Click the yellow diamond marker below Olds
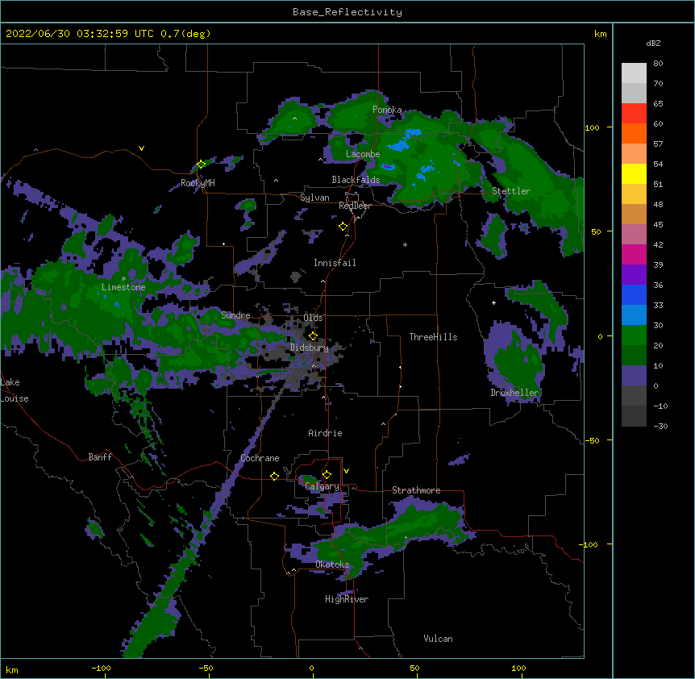The image size is (695, 679). (x=313, y=335)
